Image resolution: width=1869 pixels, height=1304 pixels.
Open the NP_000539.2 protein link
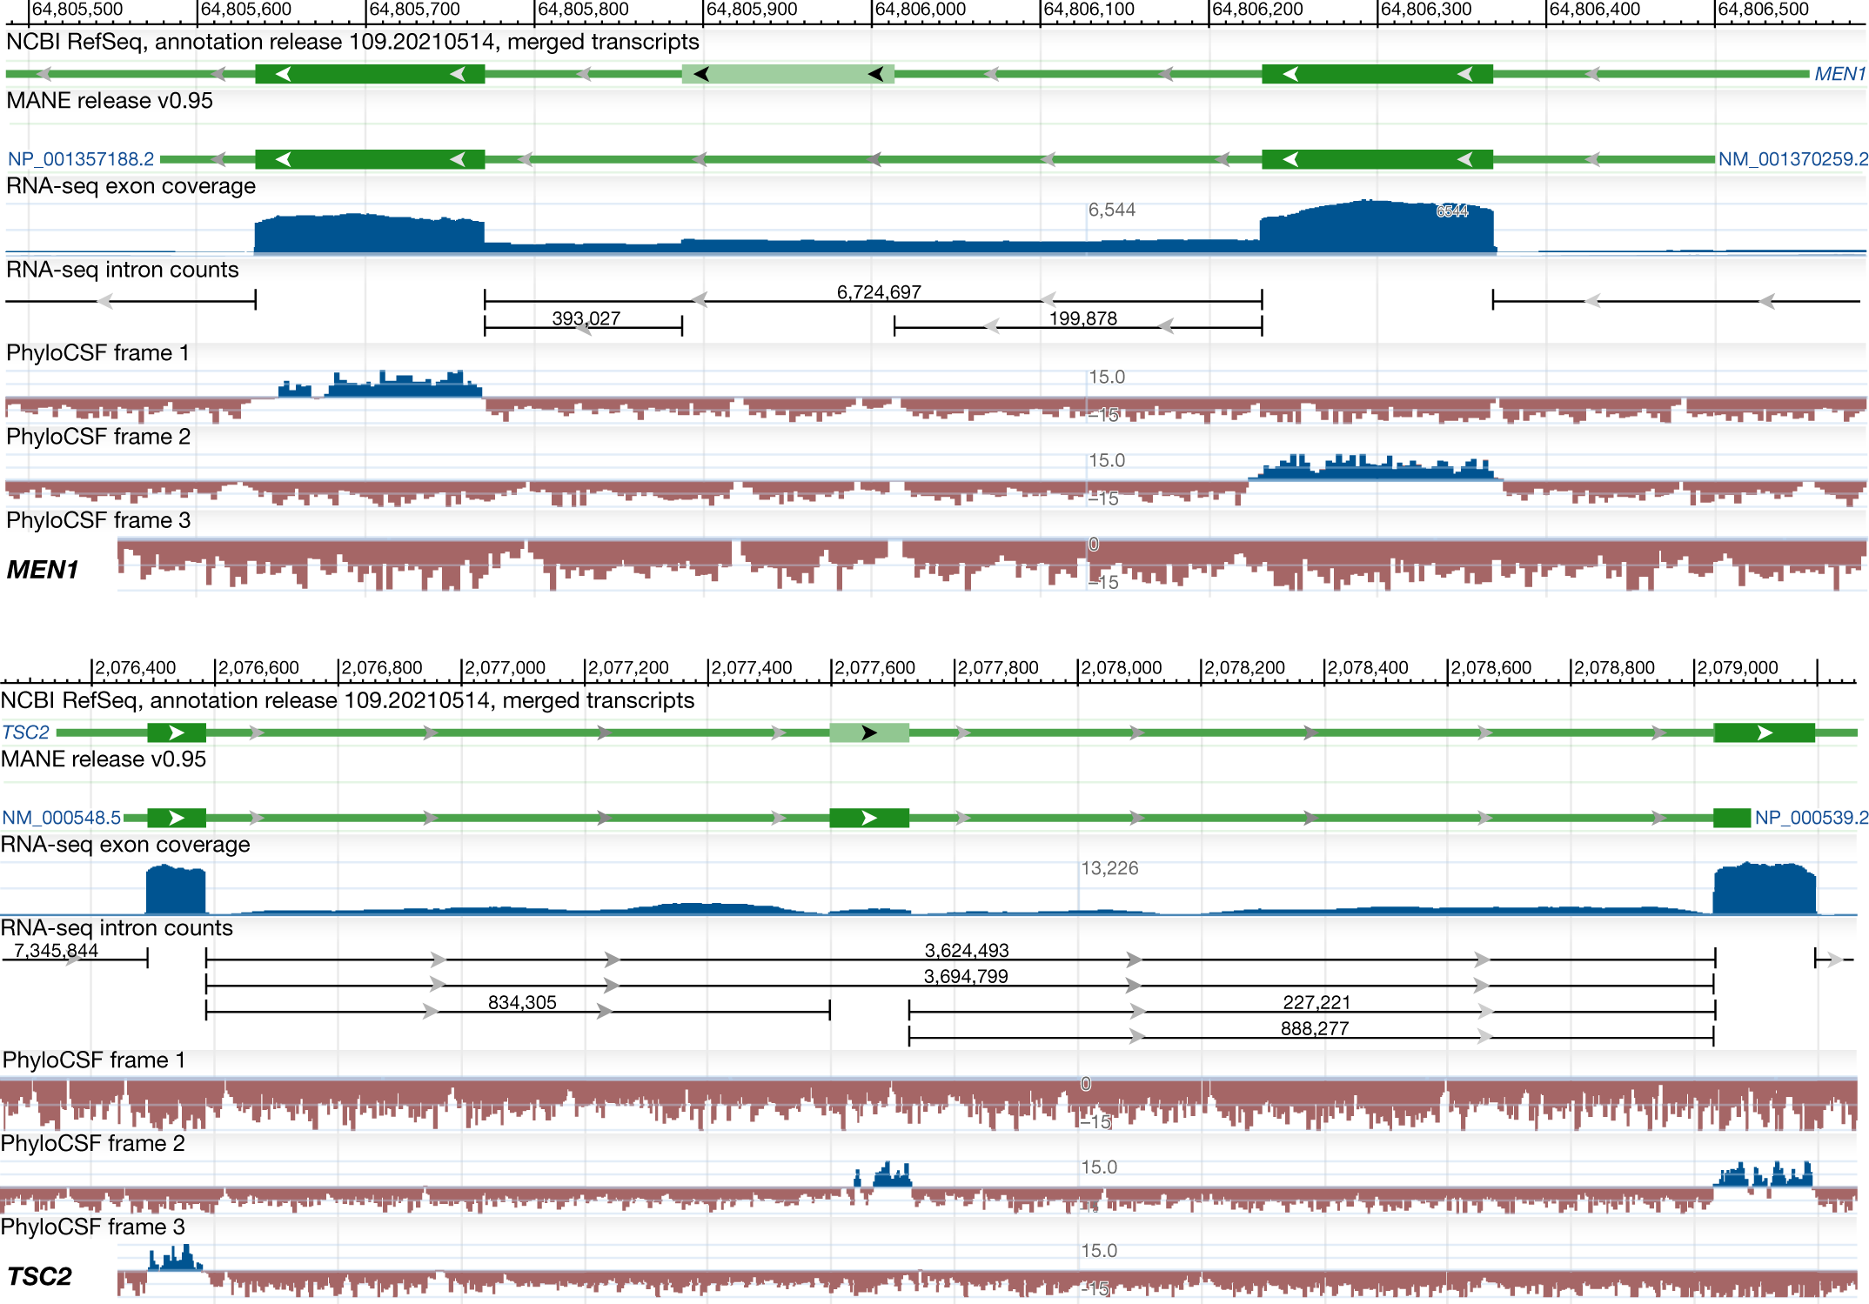pyautogui.click(x=1811, y=818)
